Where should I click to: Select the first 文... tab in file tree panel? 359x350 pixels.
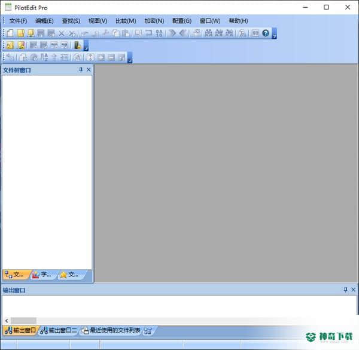pyautogui.click(x=16, y=275)
